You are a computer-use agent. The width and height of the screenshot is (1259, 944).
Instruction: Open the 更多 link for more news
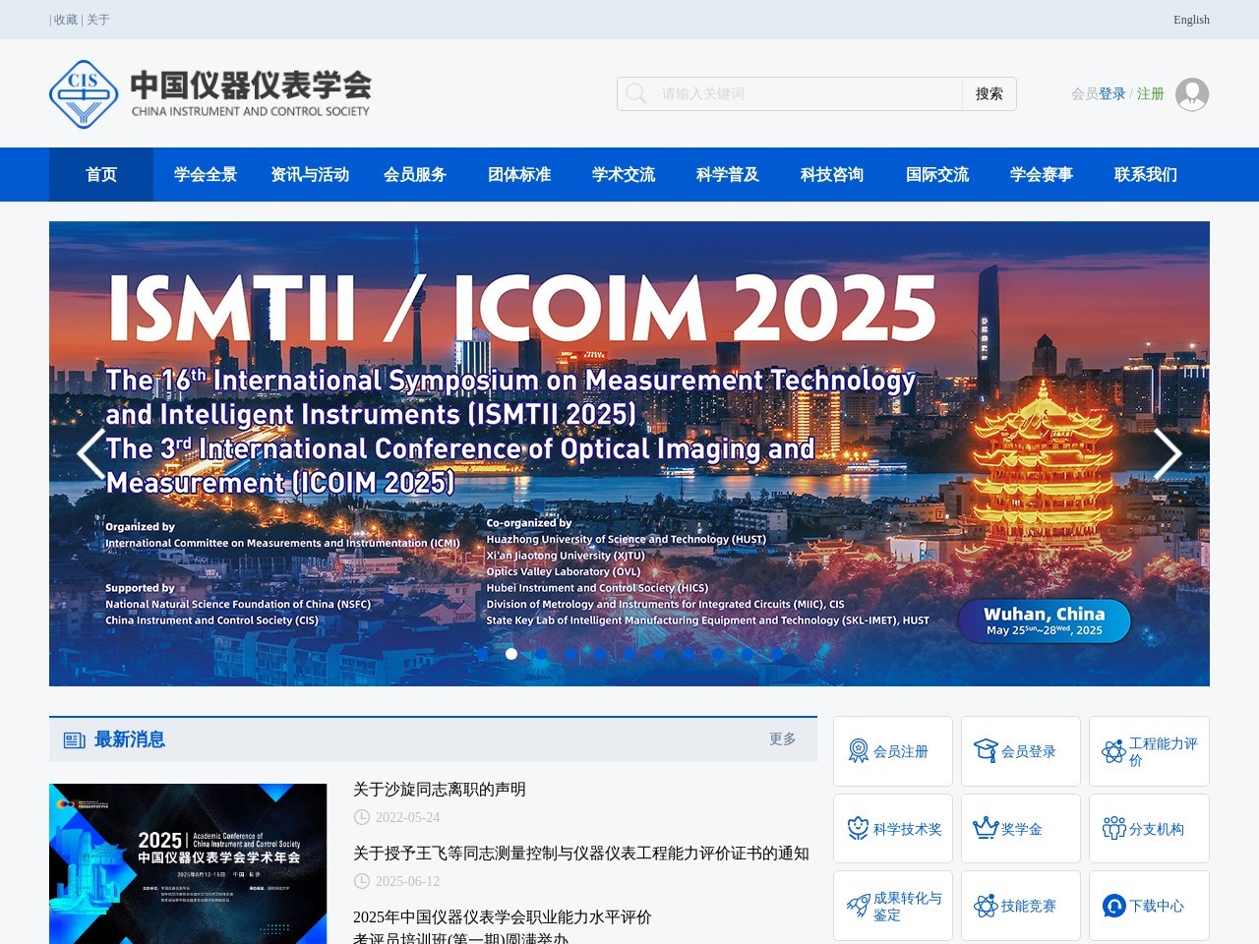(x=782, y=738)
